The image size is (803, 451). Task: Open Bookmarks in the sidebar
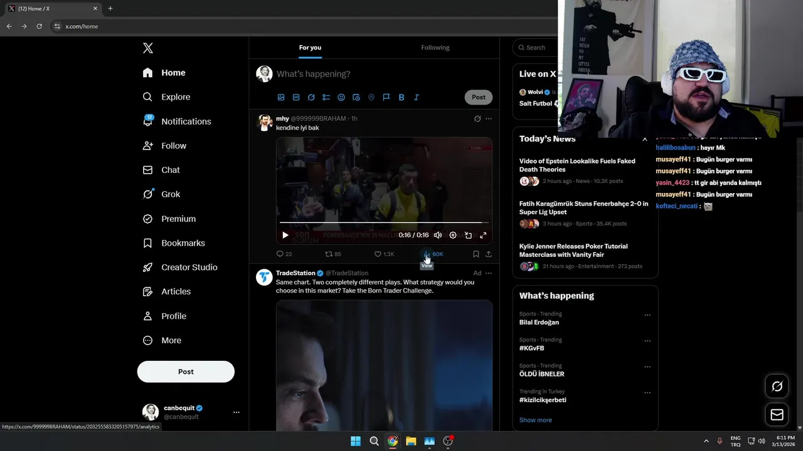174,243
